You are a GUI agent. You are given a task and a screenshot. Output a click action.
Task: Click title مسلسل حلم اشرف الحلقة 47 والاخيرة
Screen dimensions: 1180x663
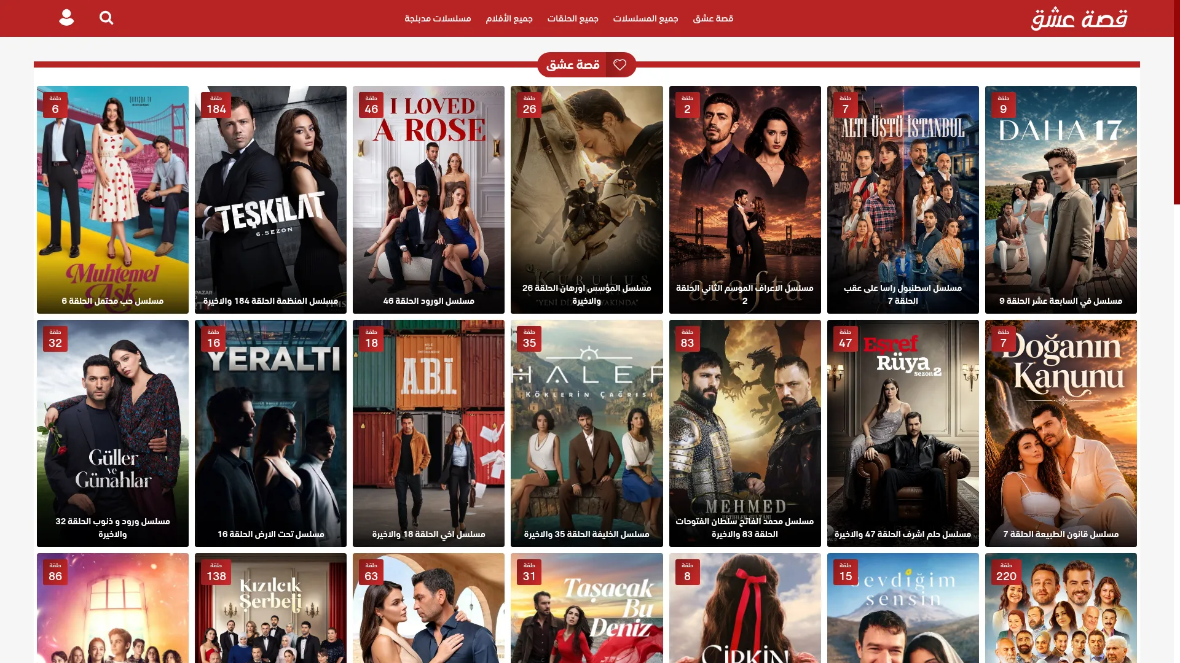[x=903, y=534]
